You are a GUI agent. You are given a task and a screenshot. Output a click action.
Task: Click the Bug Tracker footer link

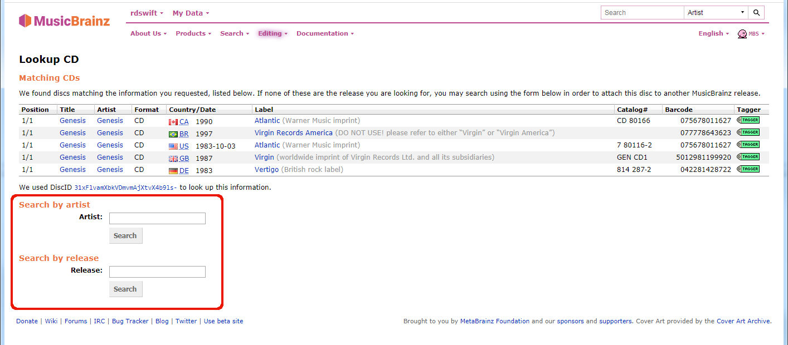(x=130, y=321)
